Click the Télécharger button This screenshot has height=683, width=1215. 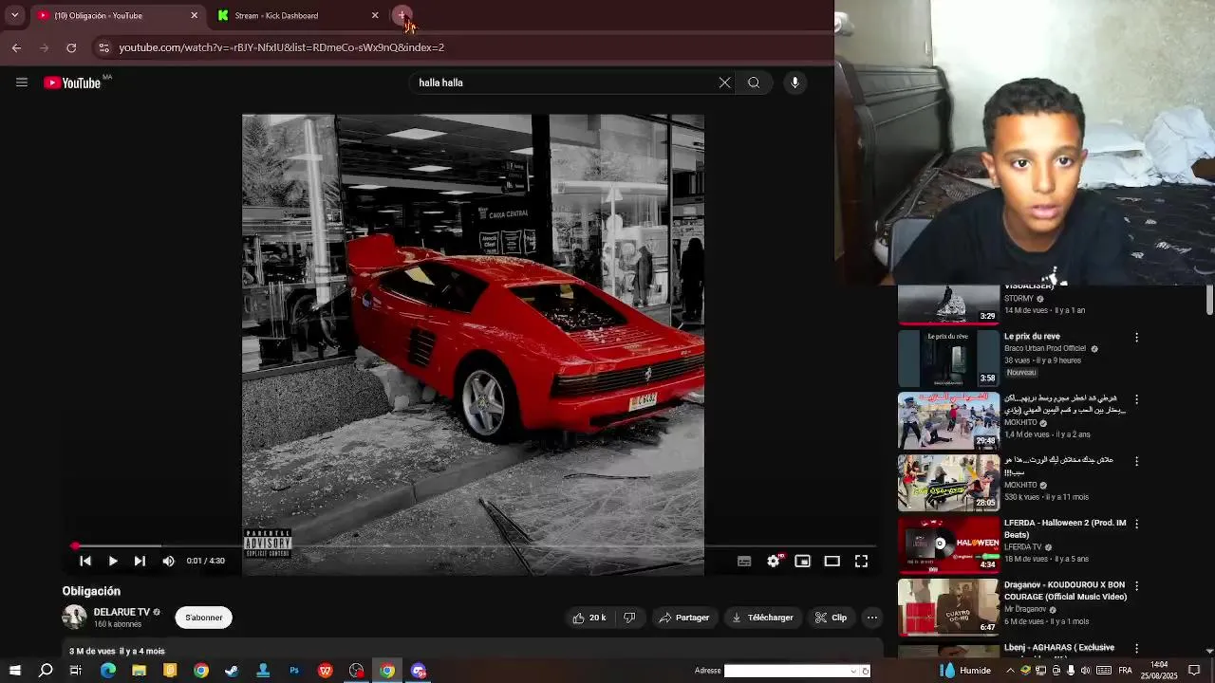pyautogui.click(x=762, y=618)
